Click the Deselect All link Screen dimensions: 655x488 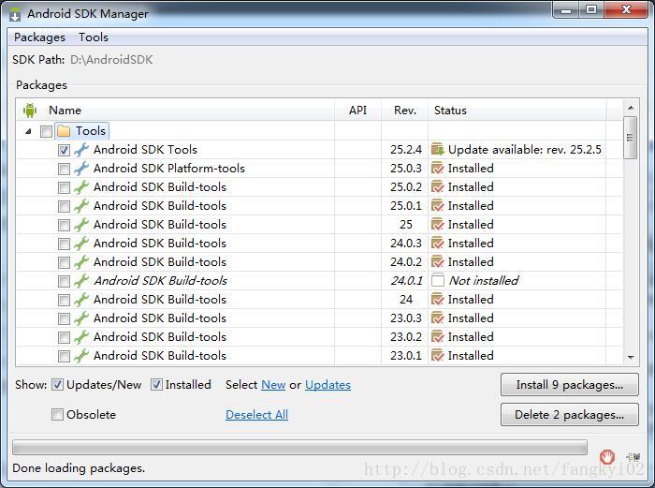point(256,415)
